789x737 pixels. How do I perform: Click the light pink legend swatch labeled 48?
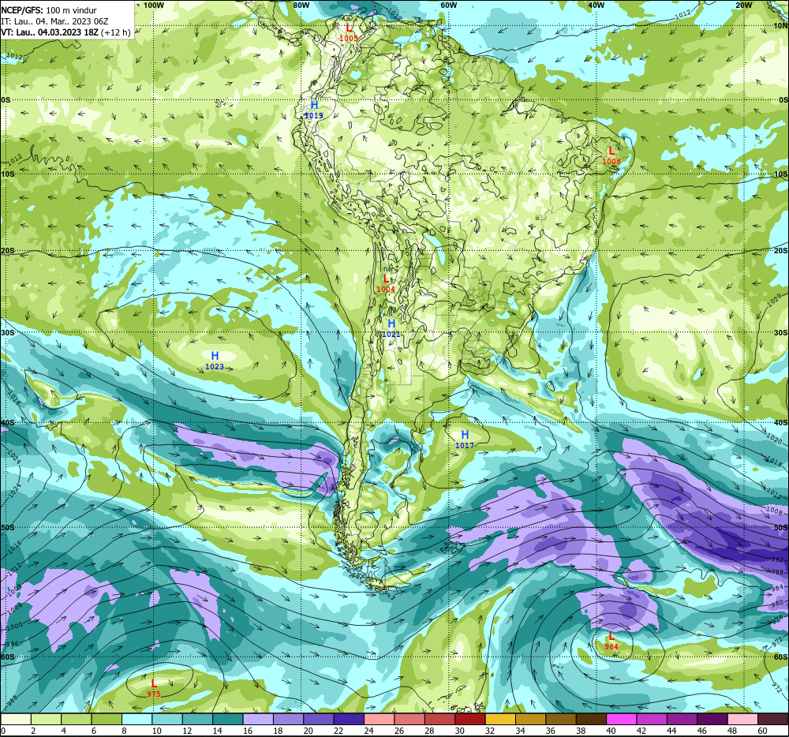tap(742, 719)
